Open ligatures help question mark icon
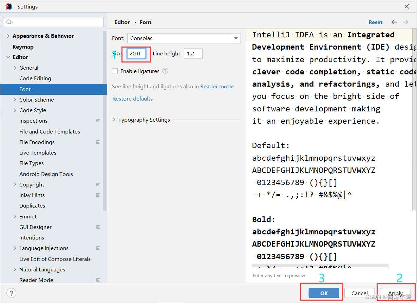This screenshot has width=417, height=303. pos(165,71)
